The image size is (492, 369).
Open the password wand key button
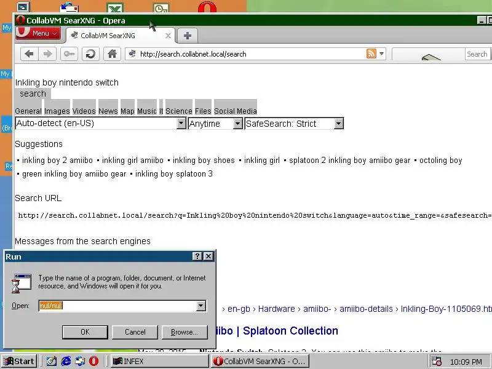[69, 54]
